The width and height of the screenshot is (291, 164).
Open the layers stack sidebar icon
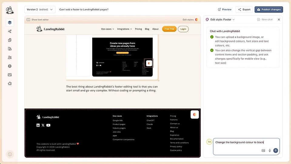(10, 23)
